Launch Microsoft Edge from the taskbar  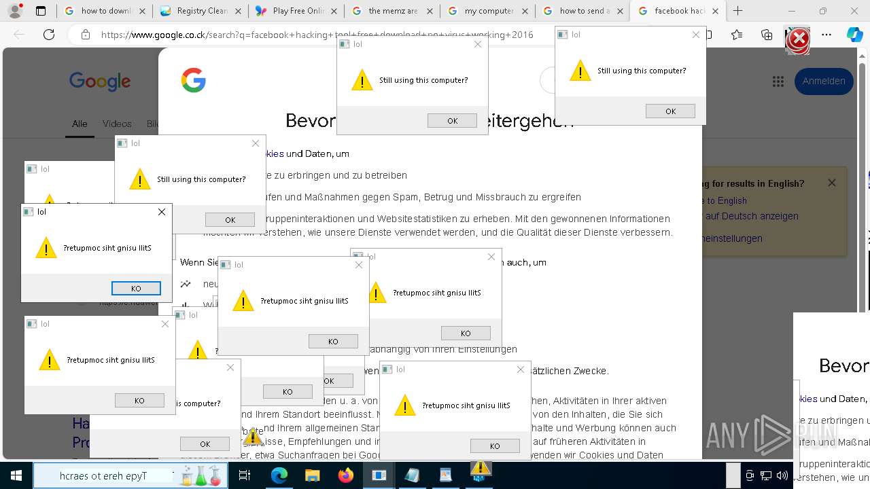click(279, 475)
